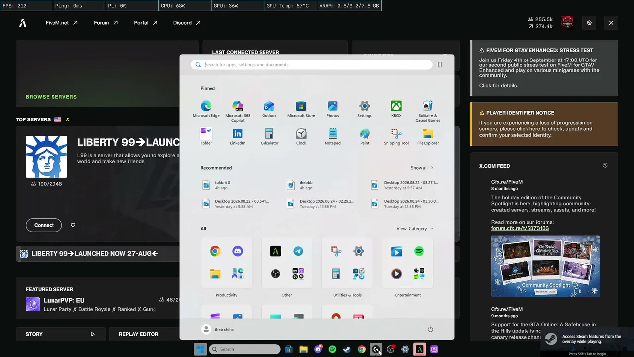The height and width of the screenshot is (357, 634).
Task: Connect to the Liberty 99 server
Action: coord(44,225)
